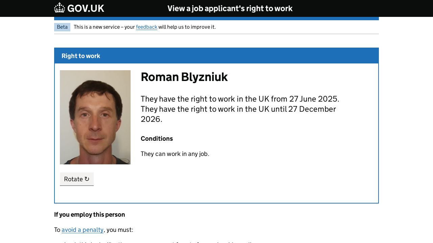The height and width of the screenshot is (243, 433).
Task: Open the feedback link
Action: 146,27
